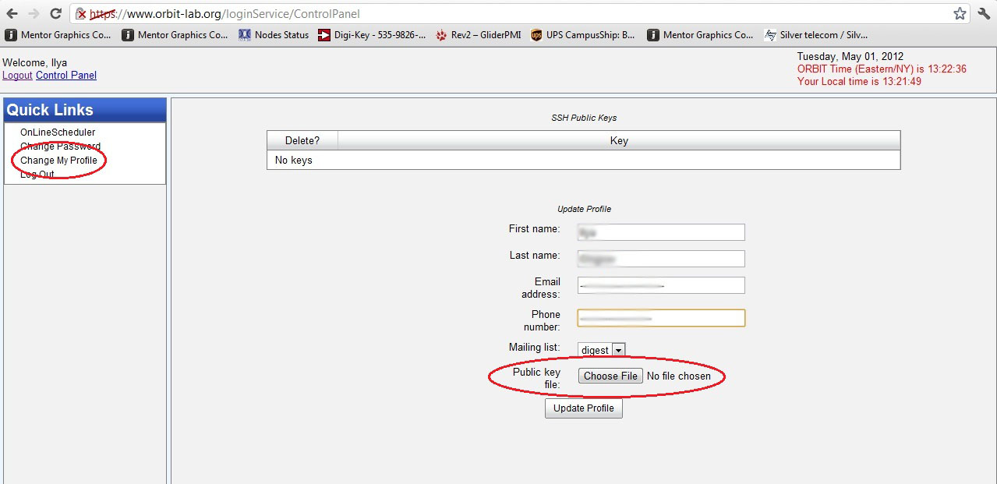
Task: Focus the Email address text field
Action: tap(661, 285)
